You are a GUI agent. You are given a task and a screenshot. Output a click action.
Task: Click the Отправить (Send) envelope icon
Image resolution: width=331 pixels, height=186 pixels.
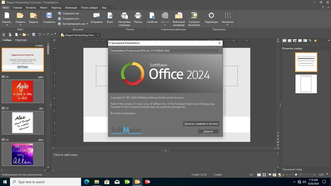pos(97,15)
